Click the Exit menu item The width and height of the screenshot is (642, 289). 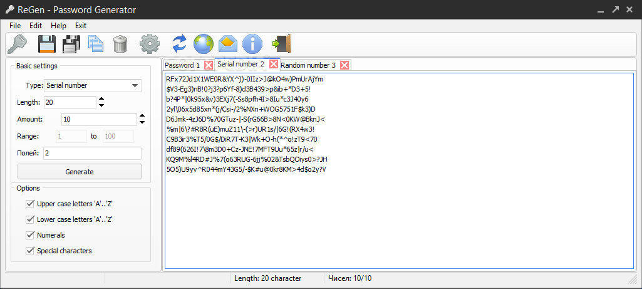tap(81, 26)
